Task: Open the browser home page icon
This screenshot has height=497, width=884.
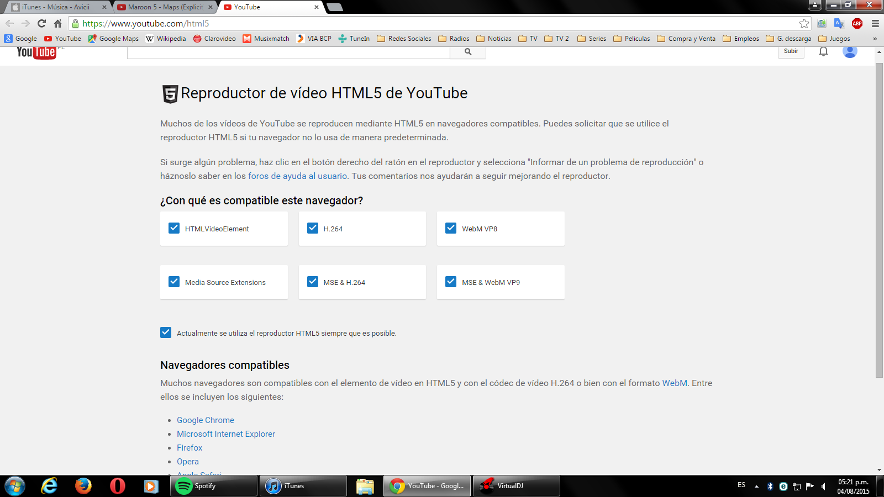Action: [x=57, y=23]
